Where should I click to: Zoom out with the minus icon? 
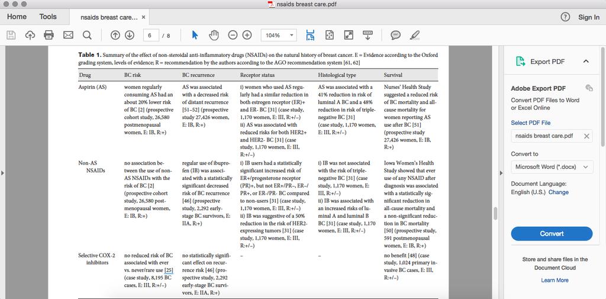233,35
